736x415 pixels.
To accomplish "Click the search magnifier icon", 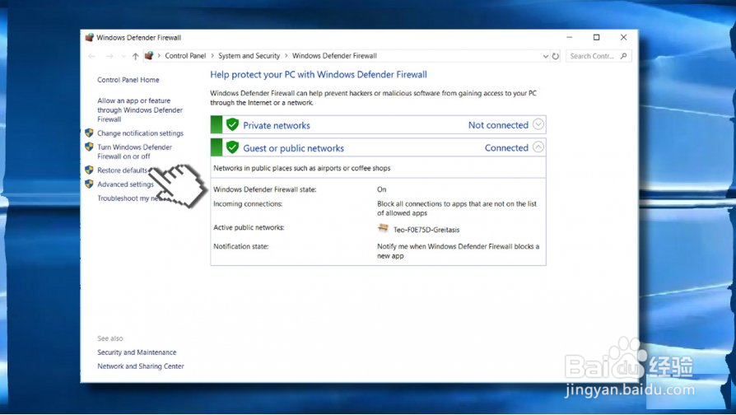I will tap(623, 56).
